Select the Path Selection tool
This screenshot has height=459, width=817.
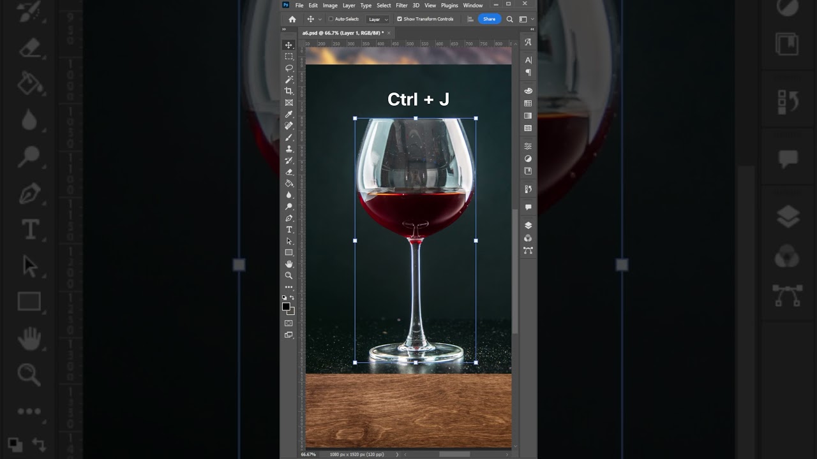289,241
